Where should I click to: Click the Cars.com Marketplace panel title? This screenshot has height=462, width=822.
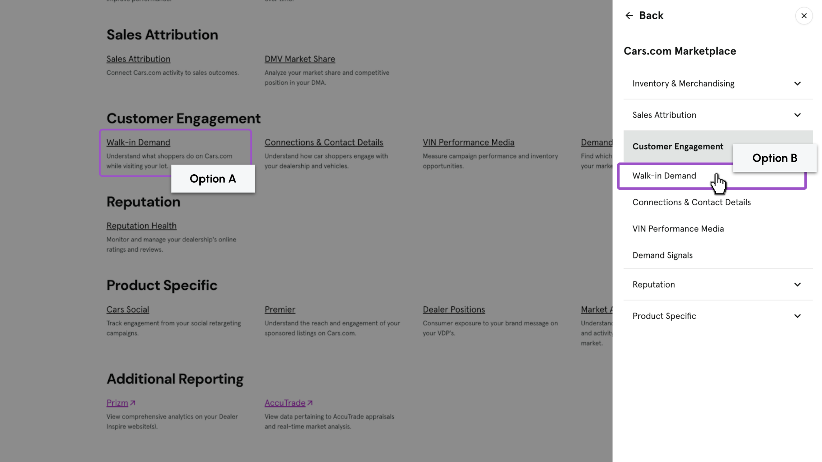click(x=680, y=51)
